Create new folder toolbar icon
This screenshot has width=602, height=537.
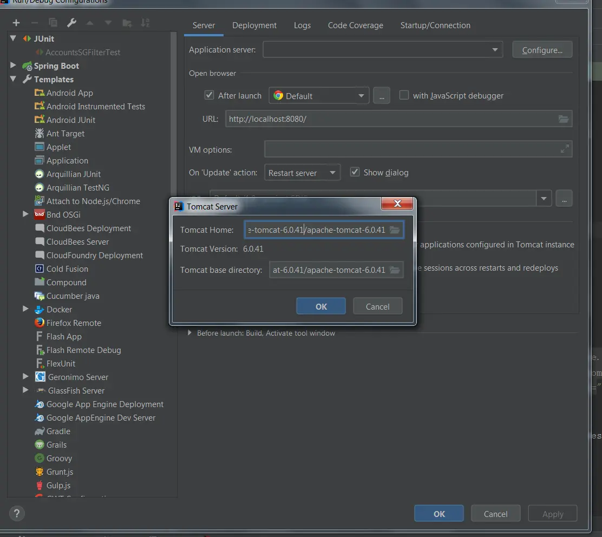click(x=127, y=23)
